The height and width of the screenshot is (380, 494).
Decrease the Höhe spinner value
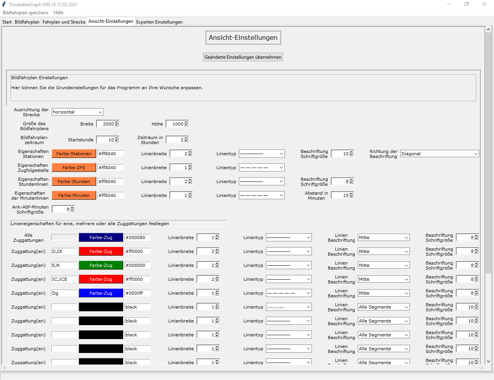pyautogui.click(x=186, y=125)
